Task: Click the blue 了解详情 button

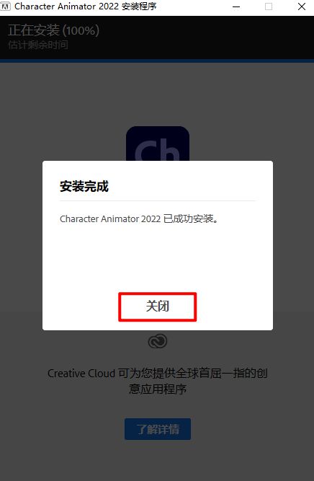Action: pos(158,429)
